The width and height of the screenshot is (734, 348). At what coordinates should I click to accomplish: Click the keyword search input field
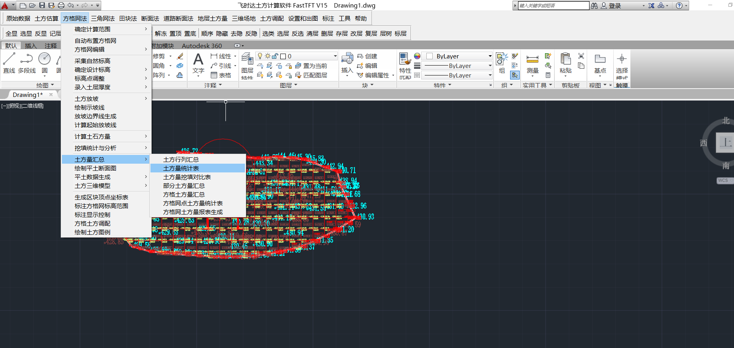[x=553, y=6]
